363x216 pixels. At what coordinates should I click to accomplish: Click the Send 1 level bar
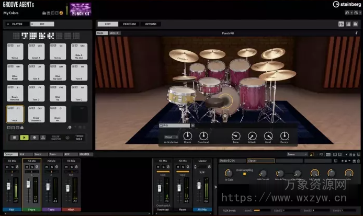point(262,210)
